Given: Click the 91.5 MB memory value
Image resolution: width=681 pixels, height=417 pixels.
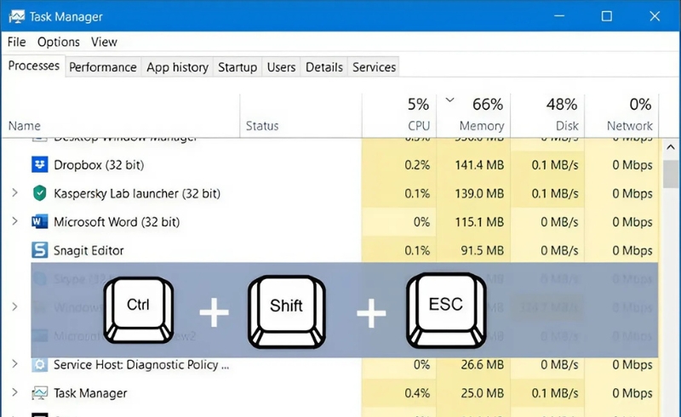Looking at the screenshot, I should (x=482, y=251).
